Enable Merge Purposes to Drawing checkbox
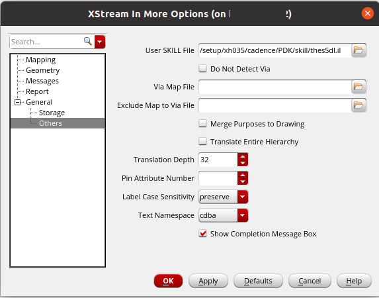 202,123
